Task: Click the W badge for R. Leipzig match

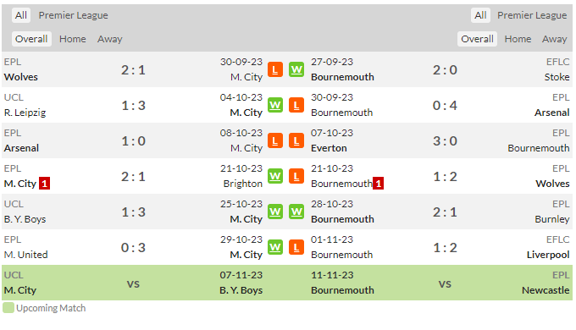Action: point(275,106)
